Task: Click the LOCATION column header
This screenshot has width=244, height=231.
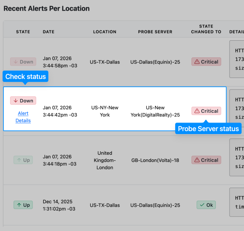Action: pos(105,32)
